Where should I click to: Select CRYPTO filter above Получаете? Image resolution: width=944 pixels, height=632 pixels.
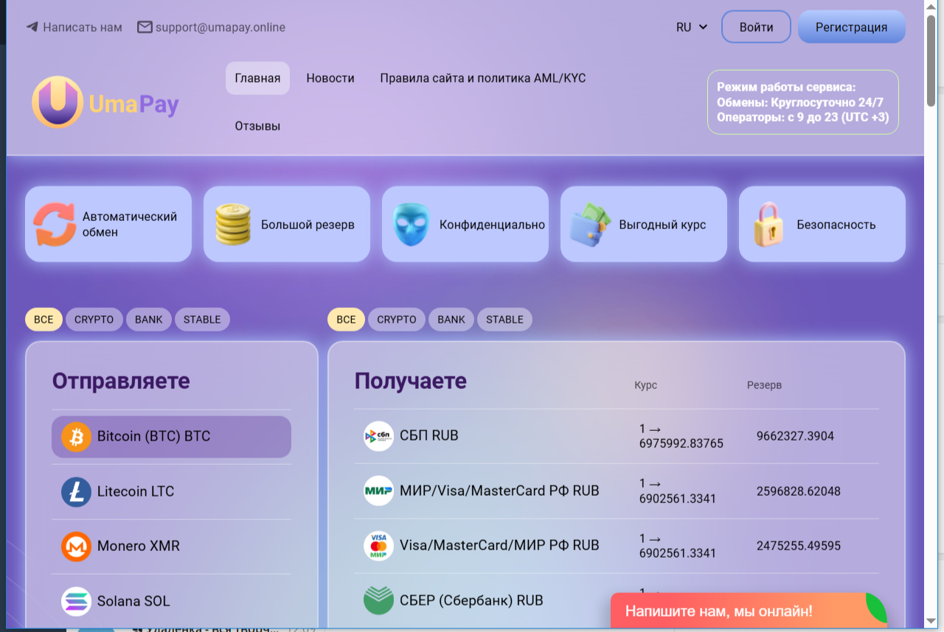397,320
